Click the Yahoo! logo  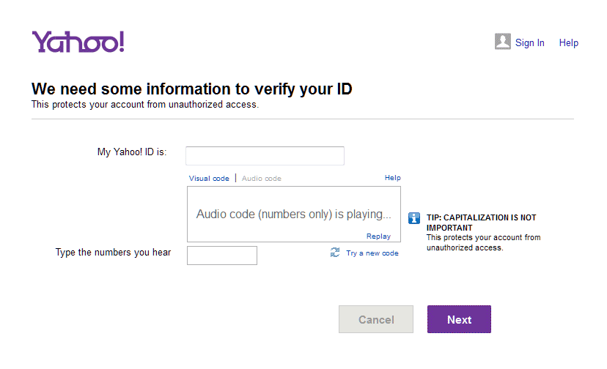pos(78,42)
